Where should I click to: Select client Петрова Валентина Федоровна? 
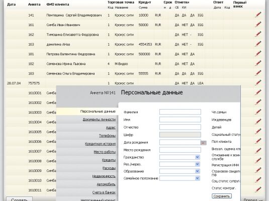pos(71,54)
